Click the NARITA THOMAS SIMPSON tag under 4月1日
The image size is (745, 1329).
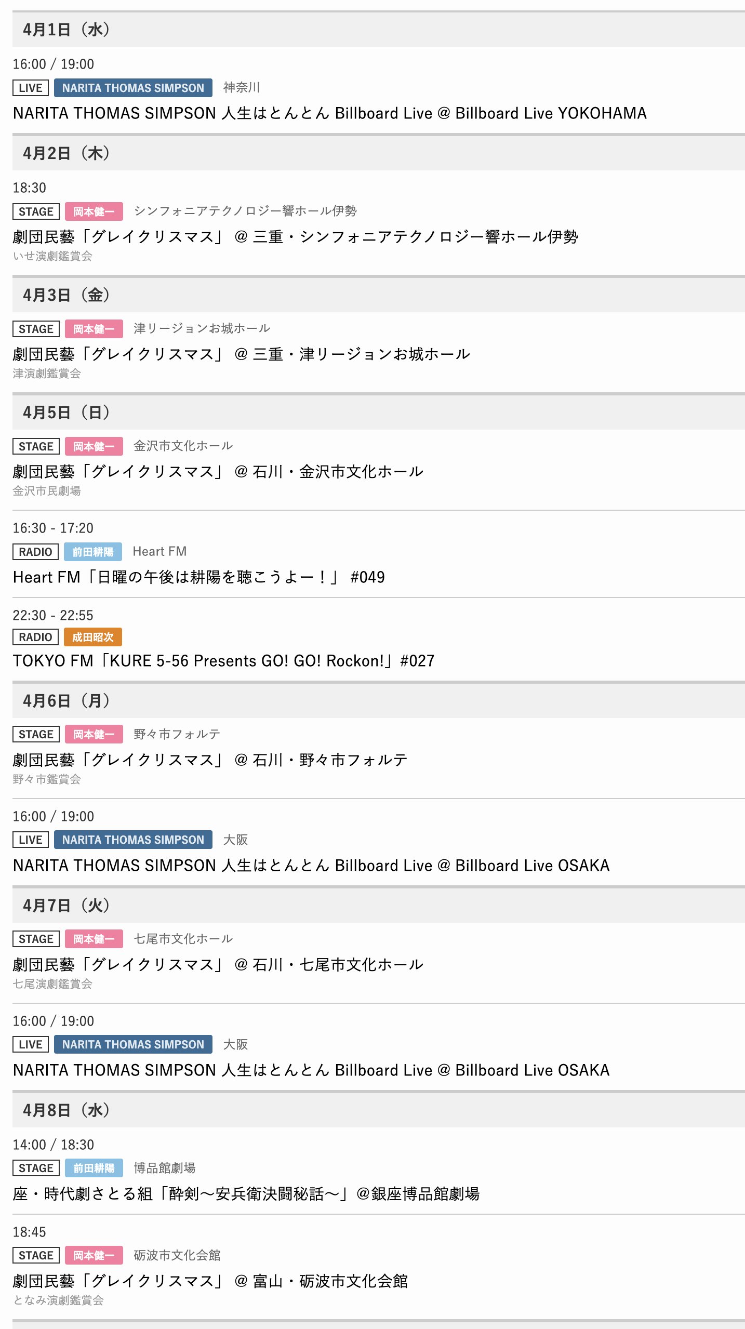133,88
